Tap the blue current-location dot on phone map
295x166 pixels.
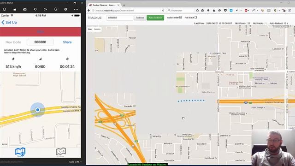click(x=38, y=110)
